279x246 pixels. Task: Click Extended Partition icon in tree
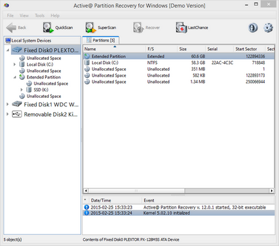[22, 77]
